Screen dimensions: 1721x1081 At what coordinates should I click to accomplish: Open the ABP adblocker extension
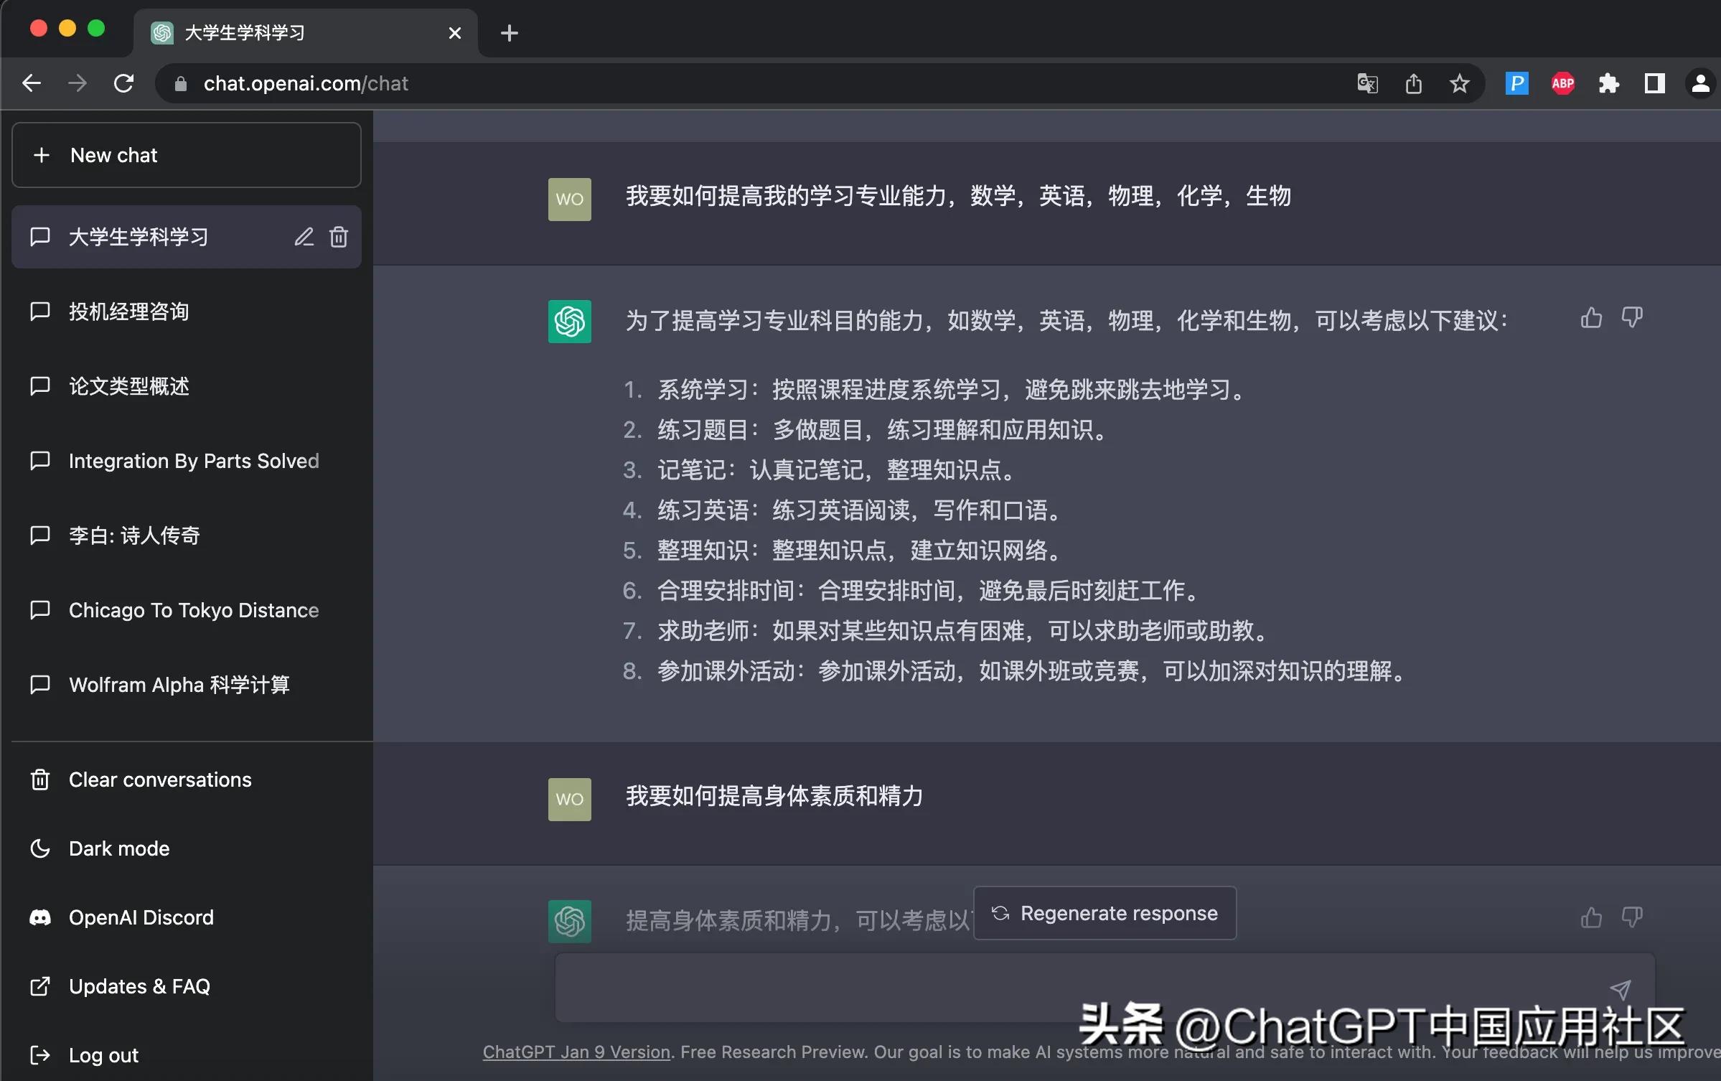point(1562,83)
